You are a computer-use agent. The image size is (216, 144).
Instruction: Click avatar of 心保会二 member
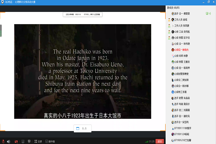[x=173, y=80]
